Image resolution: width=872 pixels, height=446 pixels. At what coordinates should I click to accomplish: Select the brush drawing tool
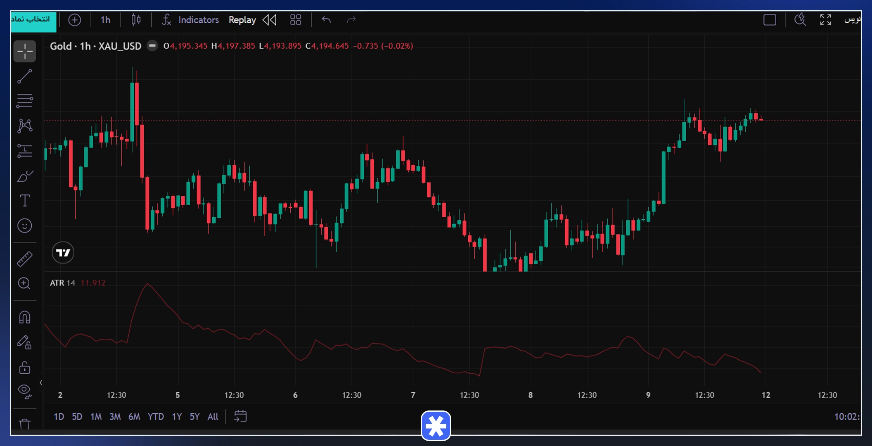25,176
